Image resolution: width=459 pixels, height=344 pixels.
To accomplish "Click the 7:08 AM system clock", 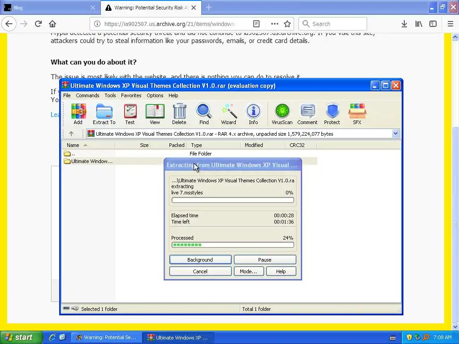I will click(442, 337).
